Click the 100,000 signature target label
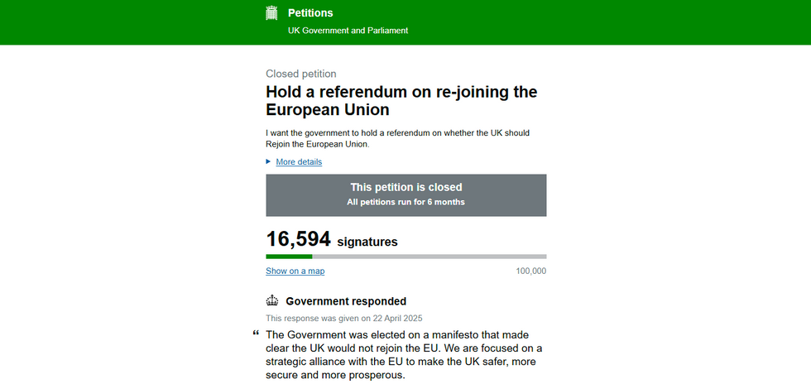This screenshot has height=384, width=811. click(530, 271)
